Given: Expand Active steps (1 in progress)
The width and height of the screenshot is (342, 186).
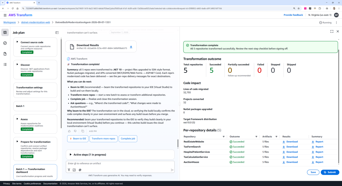Looking at the screenshot, I should tap(70, 155).
